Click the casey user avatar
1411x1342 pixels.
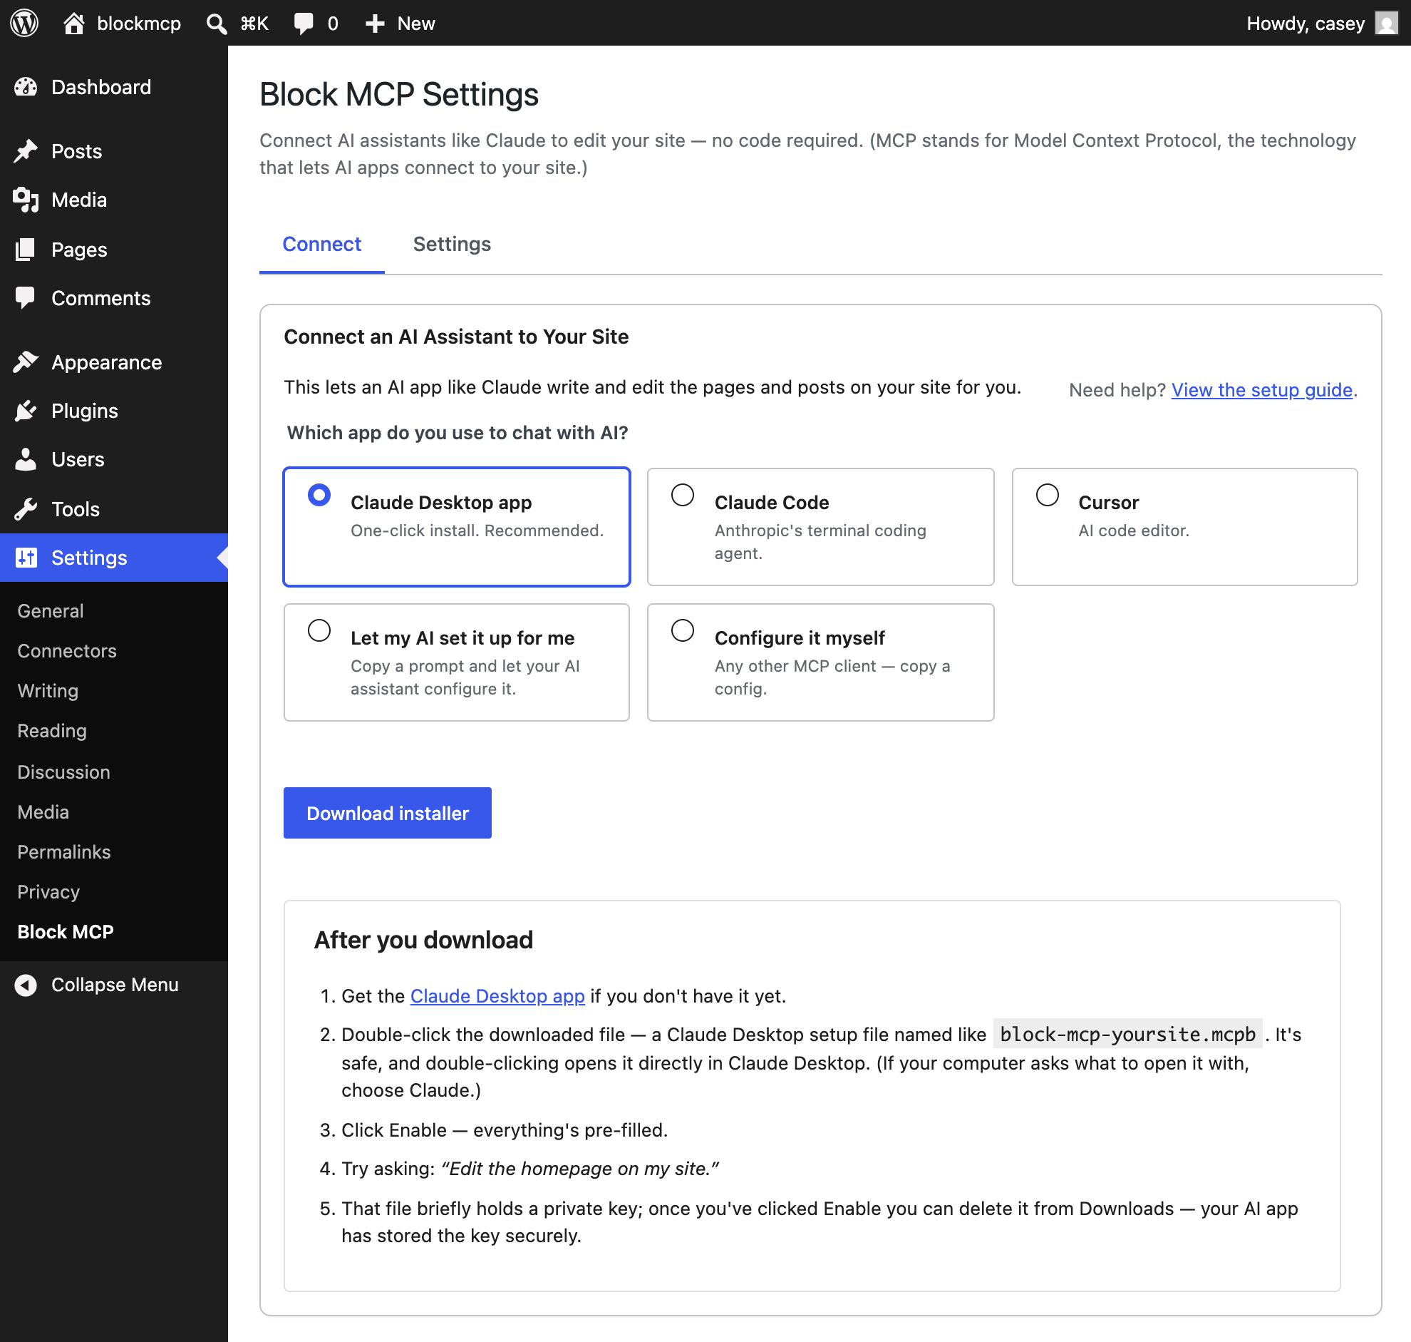(x=1386, y=23)
